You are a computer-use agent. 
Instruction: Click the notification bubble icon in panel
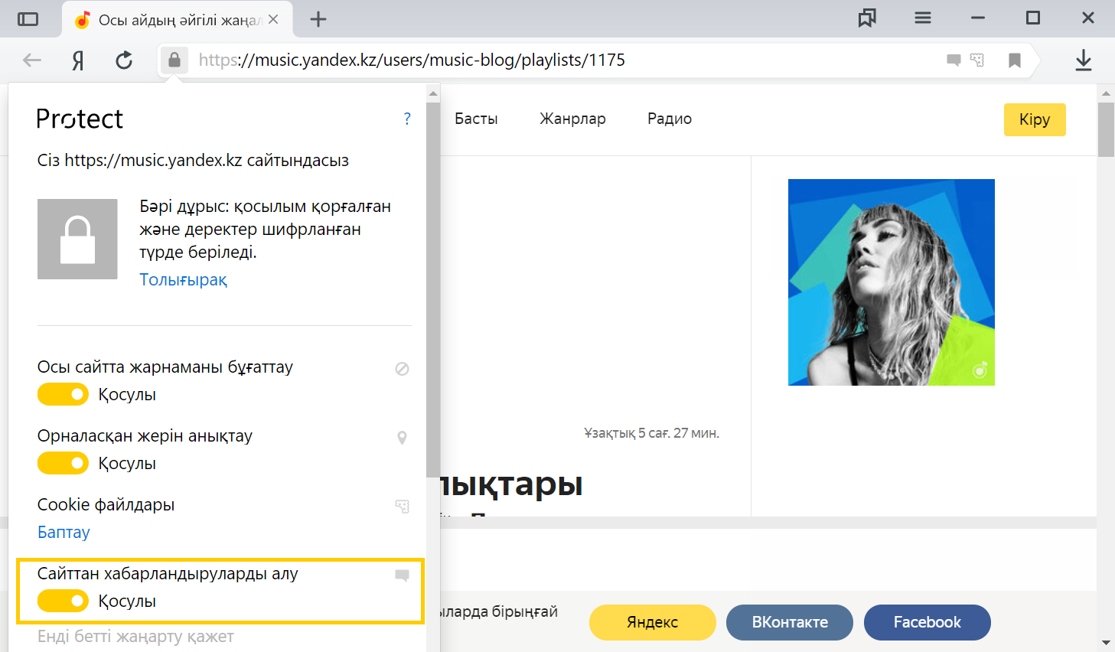click(x=402, y=575)
